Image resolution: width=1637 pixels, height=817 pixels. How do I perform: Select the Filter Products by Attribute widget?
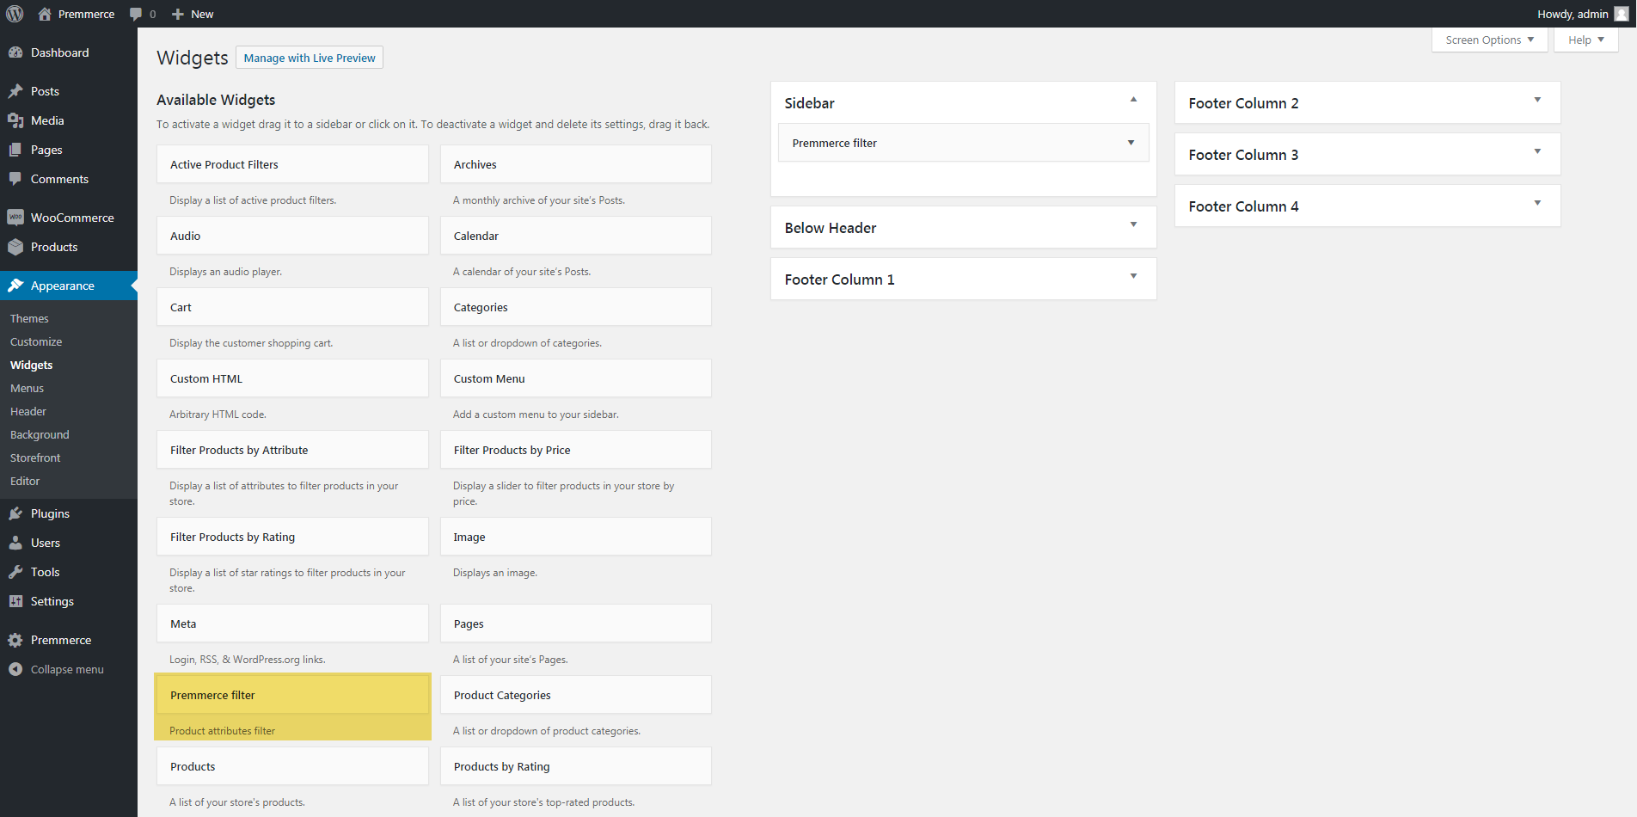coord(292,450)
